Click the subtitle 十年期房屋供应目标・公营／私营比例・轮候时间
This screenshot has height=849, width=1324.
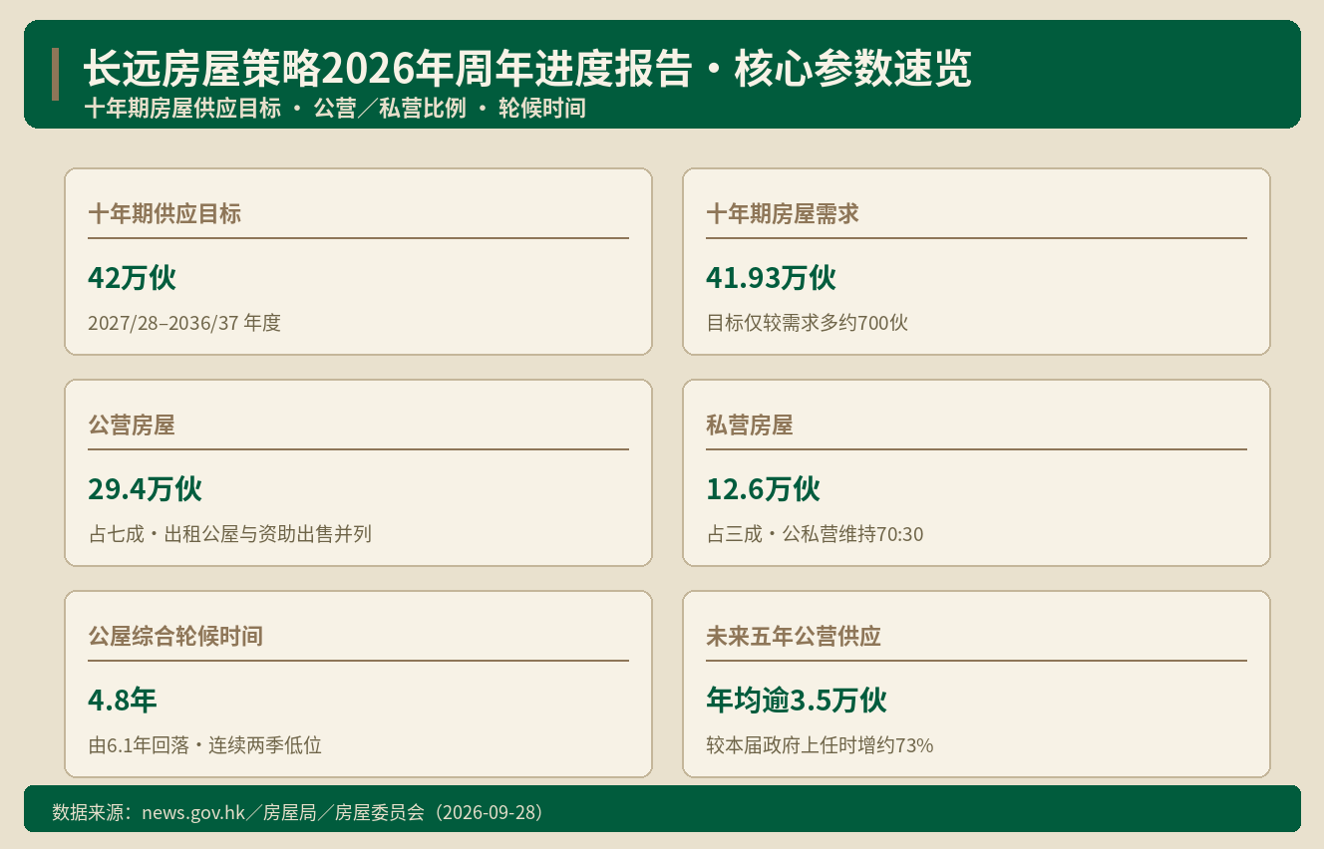[335, 109]
